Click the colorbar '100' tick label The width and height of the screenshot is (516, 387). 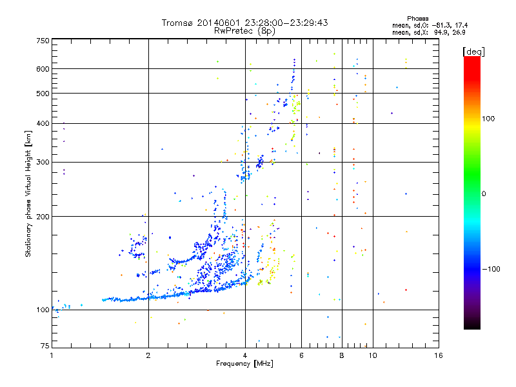[488, 119]
